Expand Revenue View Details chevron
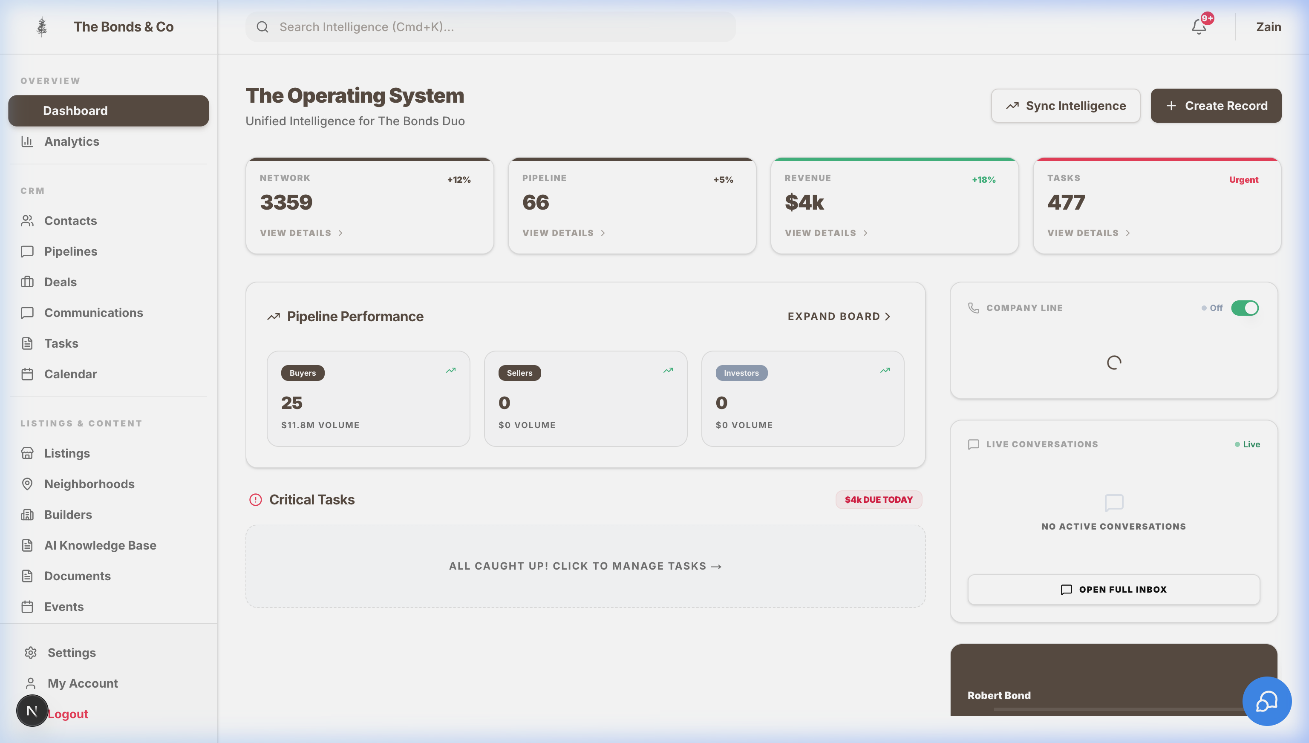1309x743 pixels. [x=865, y=233]
